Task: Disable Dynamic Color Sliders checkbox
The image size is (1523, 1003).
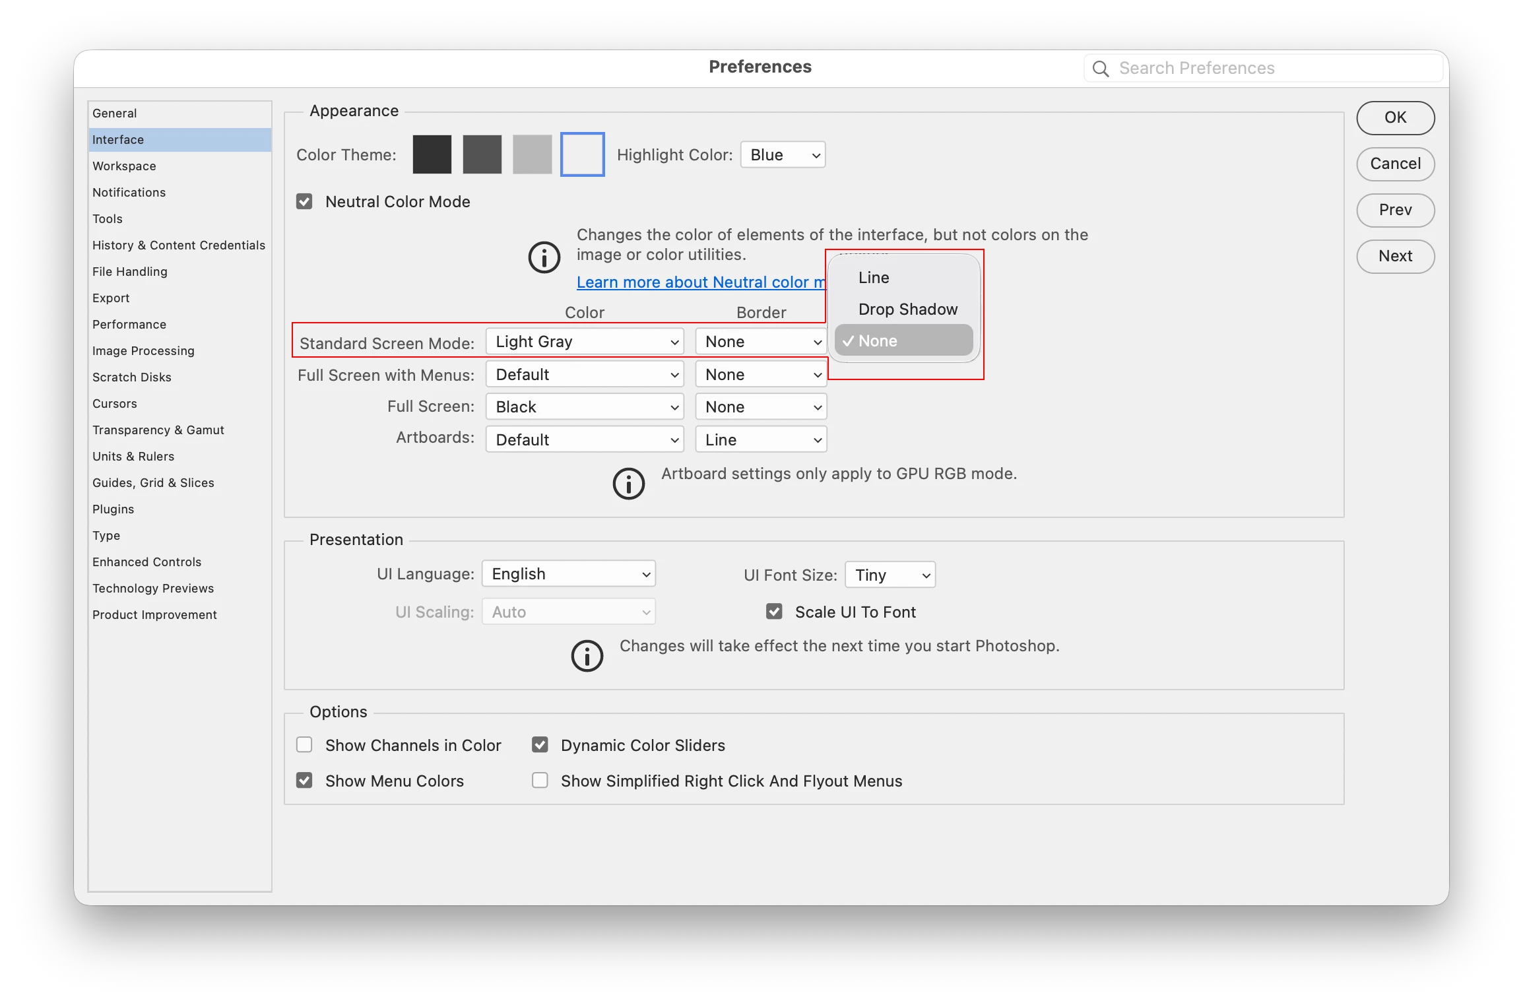Action: [x=540, y=745]
